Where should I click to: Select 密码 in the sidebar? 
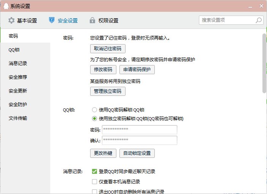tap(25, 36)
